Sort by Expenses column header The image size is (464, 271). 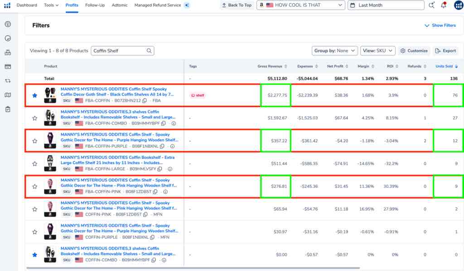click(x=307, y=66)
